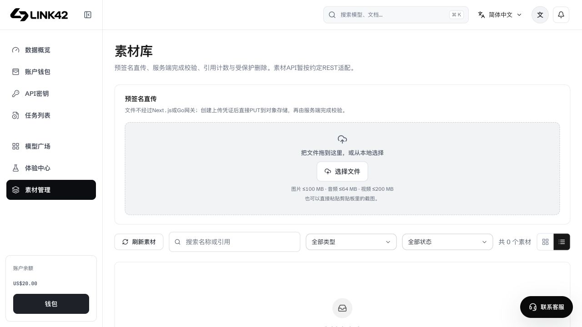Expand the 全部类型 filter dropdown
The height and width of the screenshot is (327, 582).
click(x=351, y=242)
